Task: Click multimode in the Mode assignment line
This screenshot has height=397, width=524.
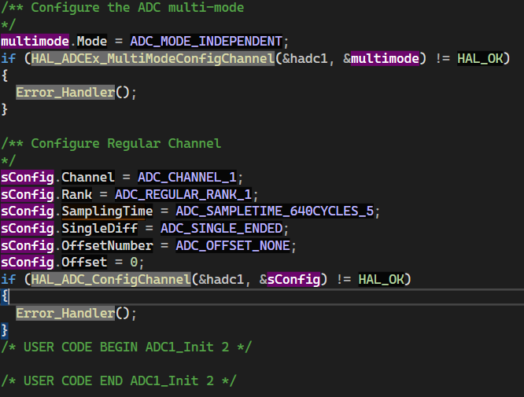Action: 35,42
